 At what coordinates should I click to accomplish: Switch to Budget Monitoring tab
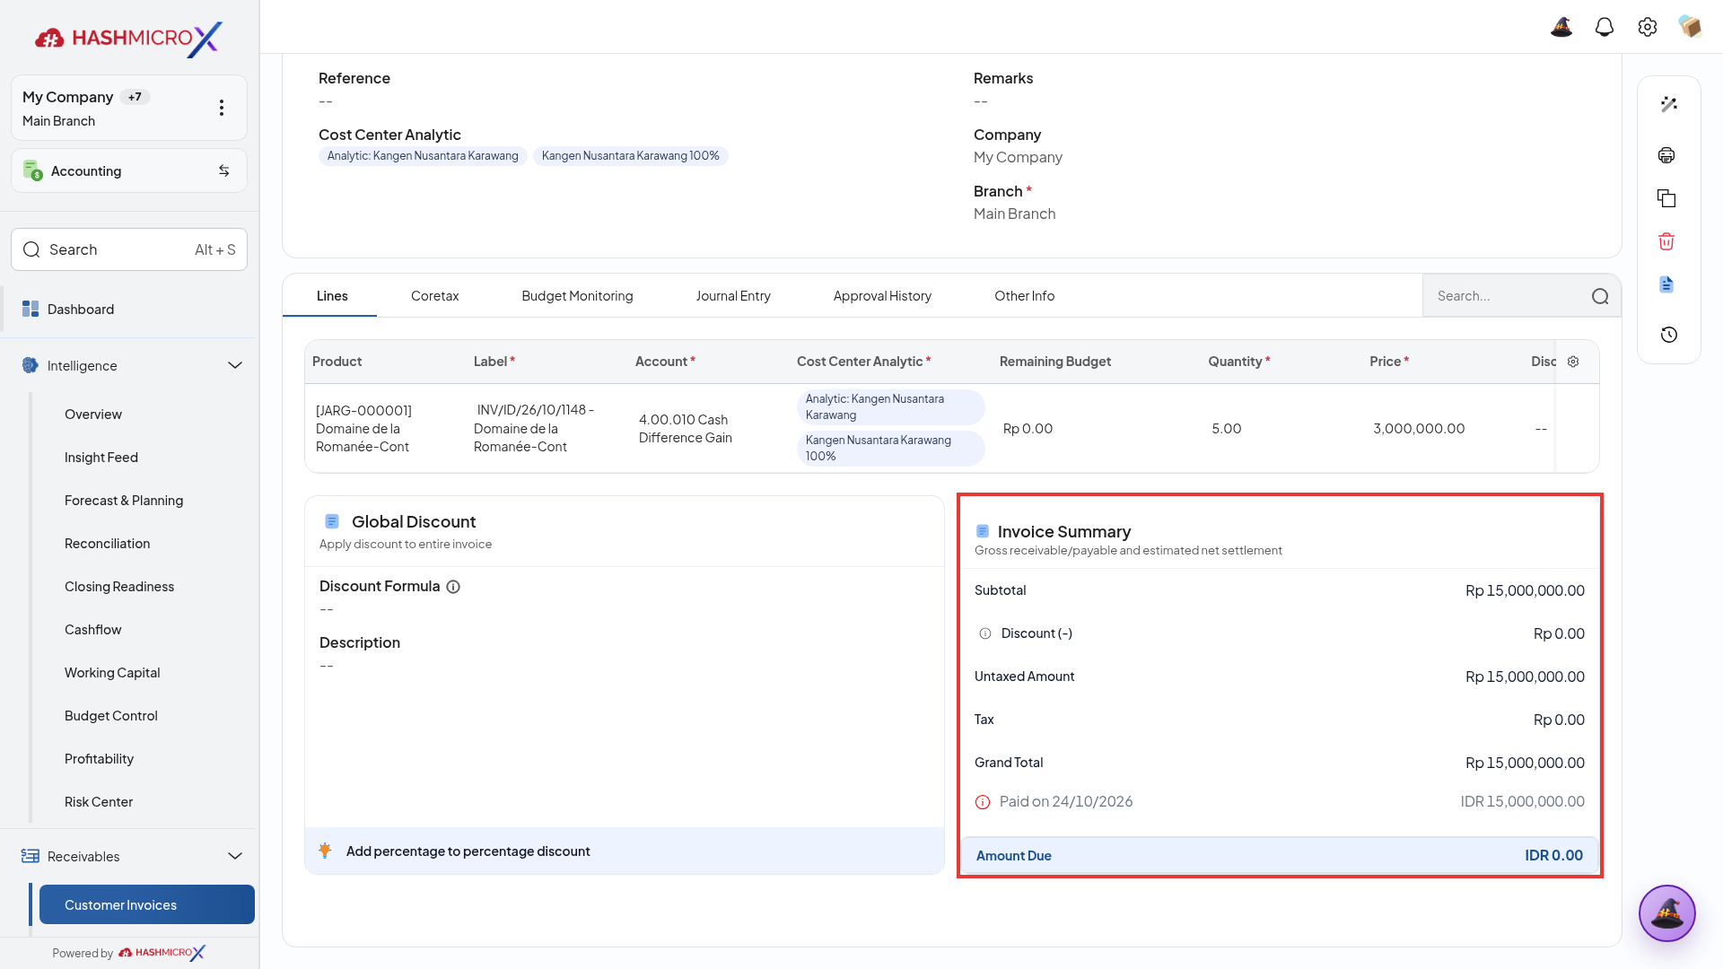(577, 296)
